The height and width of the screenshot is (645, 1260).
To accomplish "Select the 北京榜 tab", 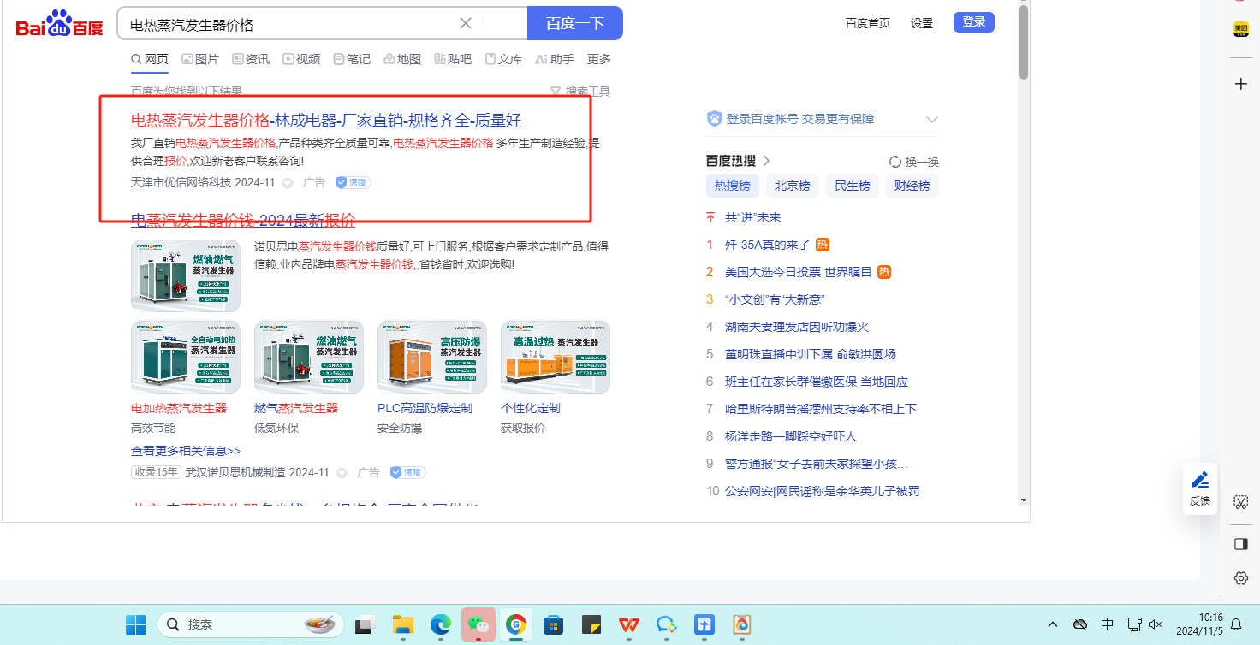I will point(793,186).
